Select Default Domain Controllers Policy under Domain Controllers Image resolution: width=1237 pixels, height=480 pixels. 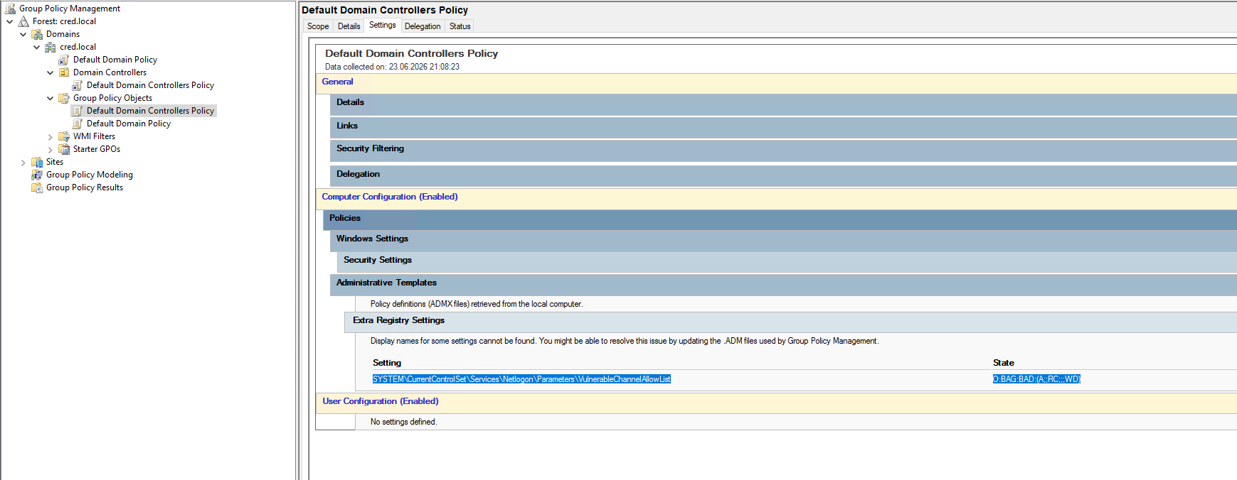tap(150, 85)
